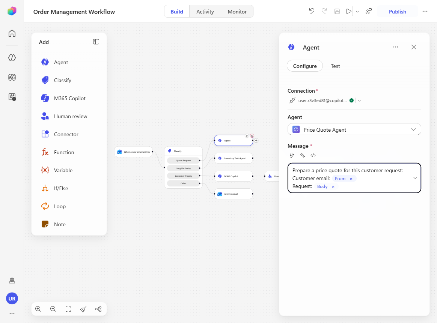Switch to the Build tab
The image size is (437, 323).
click(x=177, y=11)
